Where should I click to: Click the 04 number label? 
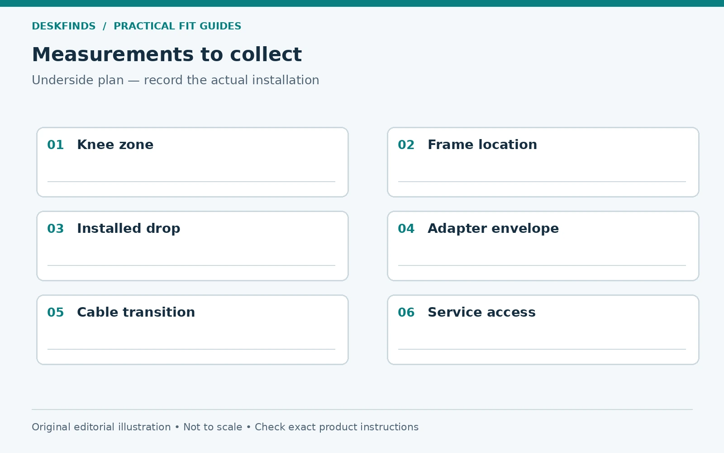406,229
